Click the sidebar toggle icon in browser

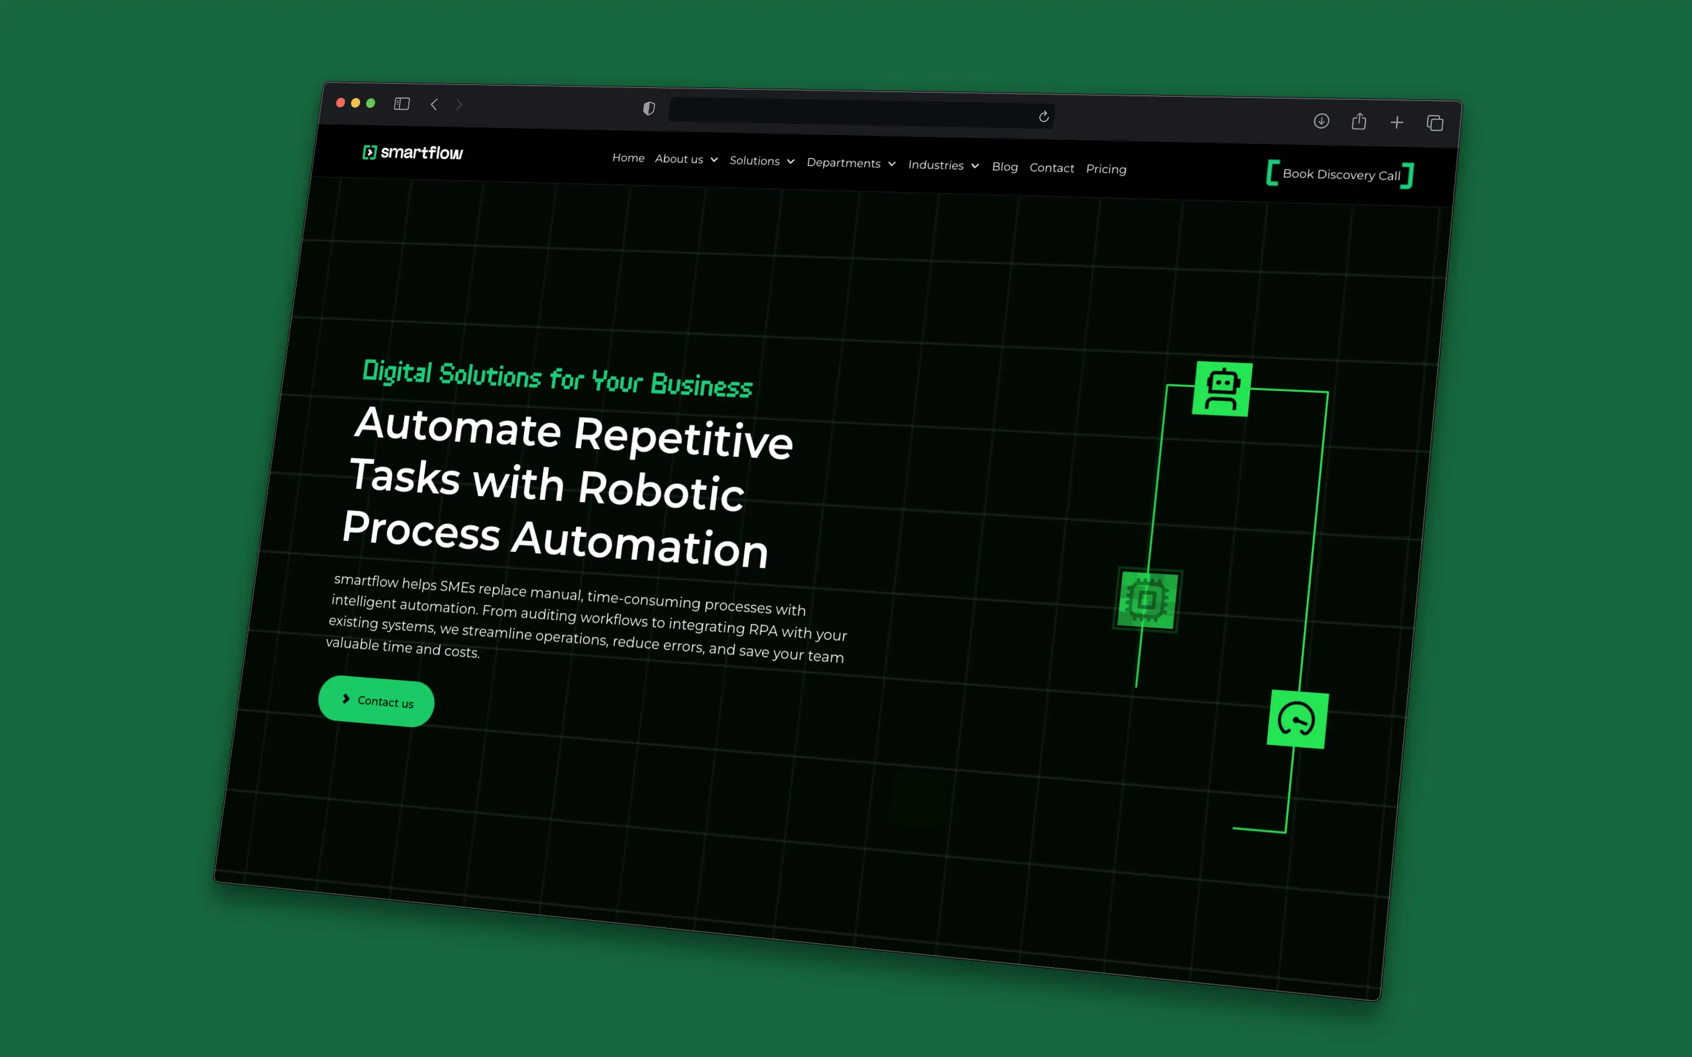[x=401, y=104]
